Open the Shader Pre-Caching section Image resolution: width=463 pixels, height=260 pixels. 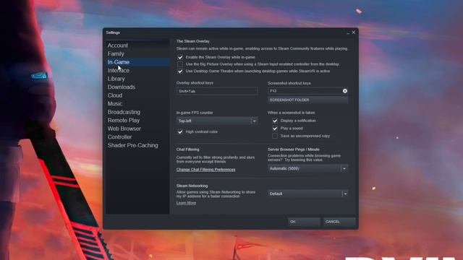click(x=132, y=145)
